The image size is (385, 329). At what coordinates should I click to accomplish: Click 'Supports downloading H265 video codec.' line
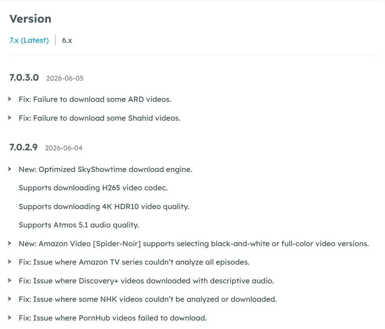tap(93, 188)
